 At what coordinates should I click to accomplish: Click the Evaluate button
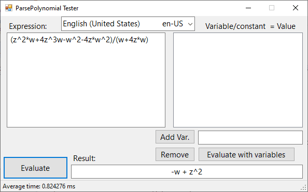[36, 168]
